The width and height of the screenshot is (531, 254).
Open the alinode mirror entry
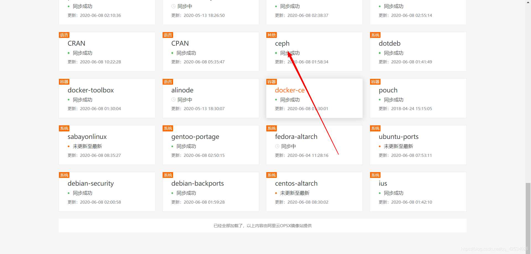[182, 90]
